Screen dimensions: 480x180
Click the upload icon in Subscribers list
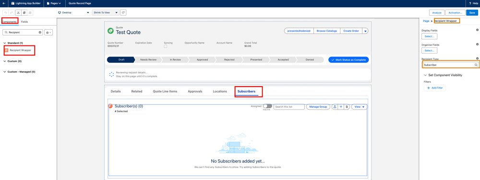click(x=335, y=107)
